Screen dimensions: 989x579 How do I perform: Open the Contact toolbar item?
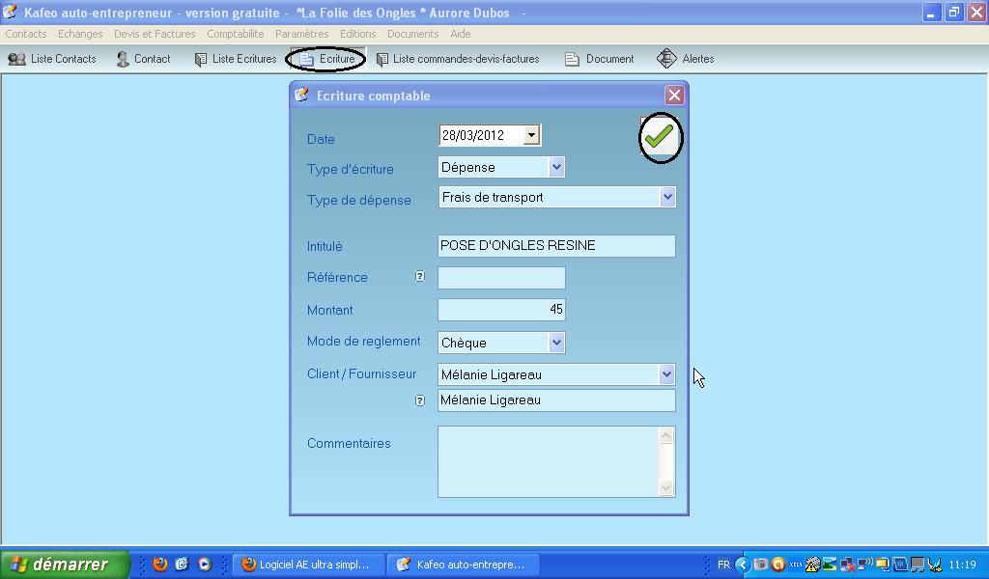point(143,59)
